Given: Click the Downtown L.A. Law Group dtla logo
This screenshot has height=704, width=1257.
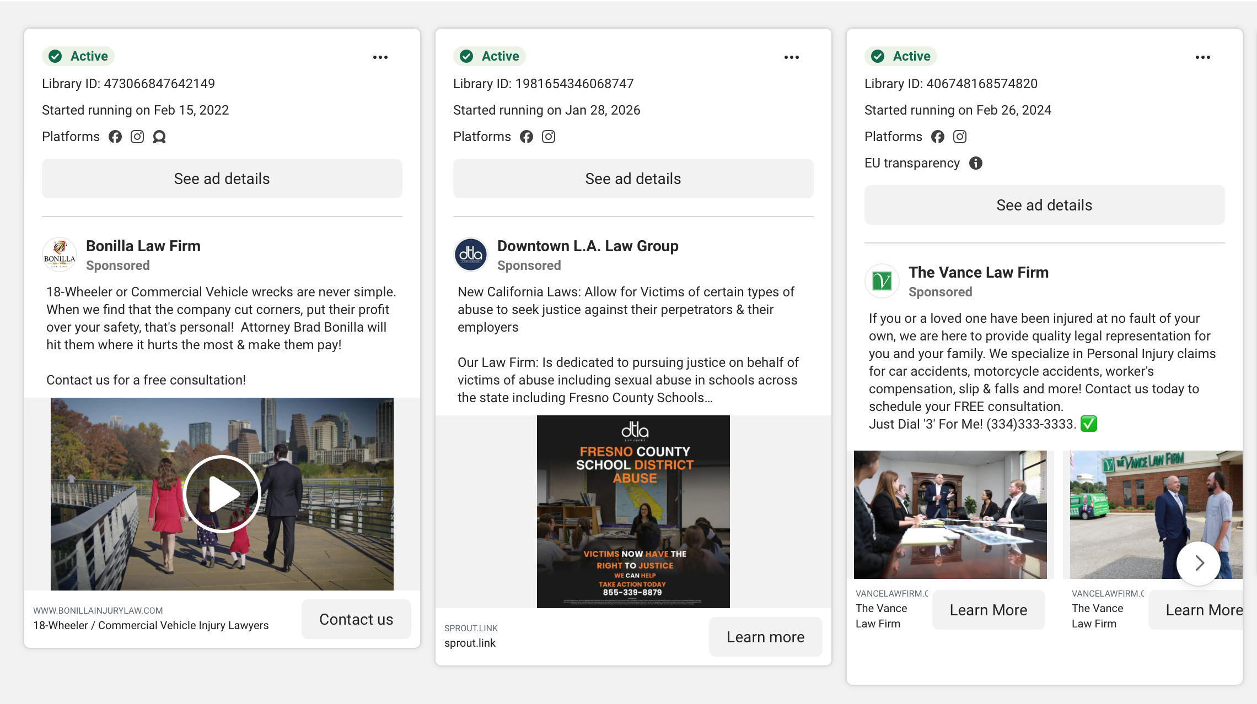Looking at the screenshot, I should click(x=471, y=254).
